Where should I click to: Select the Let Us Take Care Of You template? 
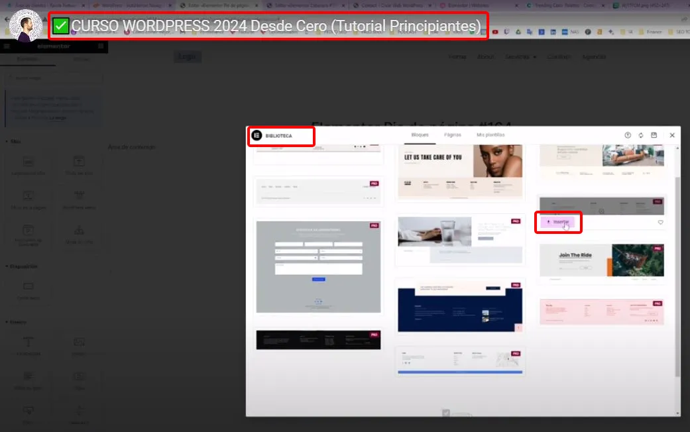(460, 171)
